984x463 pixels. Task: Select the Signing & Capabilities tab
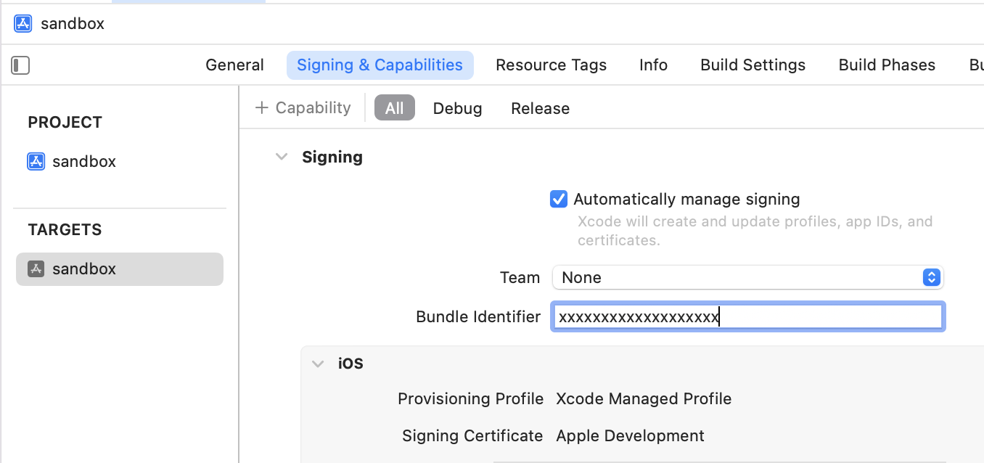tap(380, 65)
